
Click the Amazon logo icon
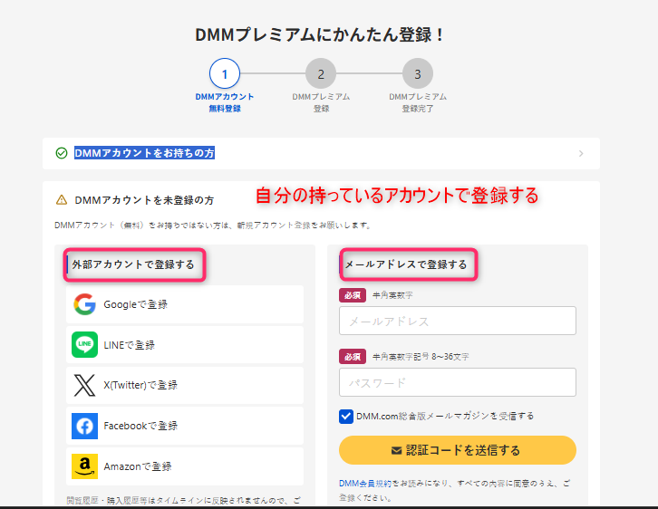click(x=85, y=466)
